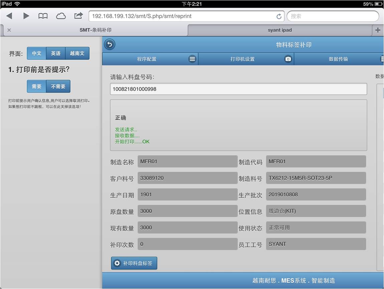
Task: Tap the share icon in toolbar
Action: 78,16
